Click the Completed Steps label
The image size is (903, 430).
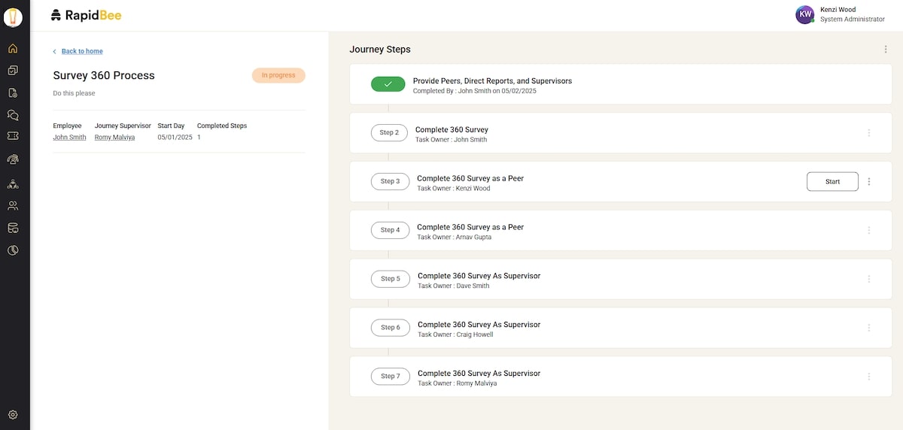tap(222, 126)
